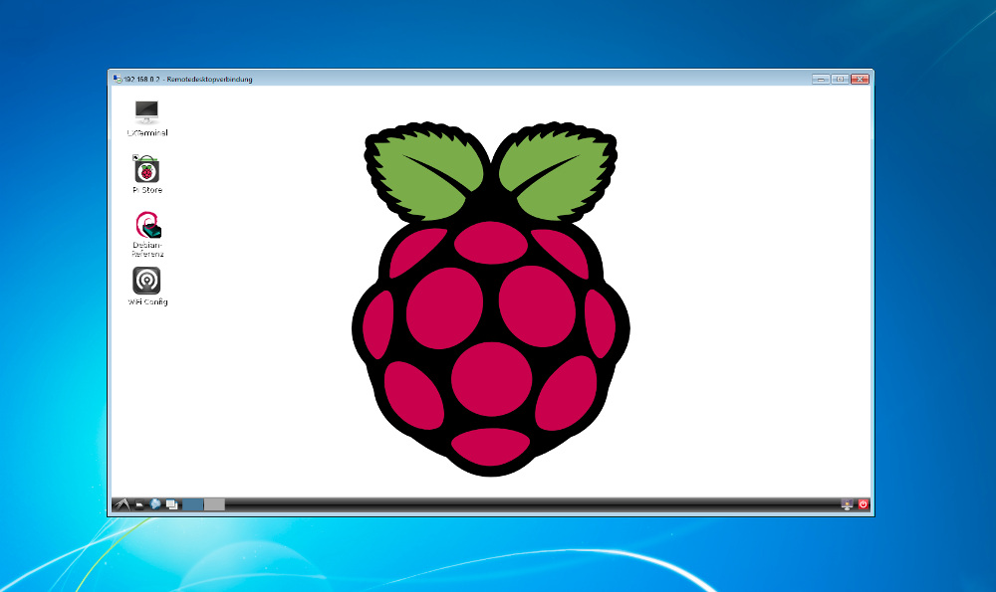This screenshot has height=592, width=996.
Task: Close the Remotedesktopverbindung window
Action: click(860, 80)
